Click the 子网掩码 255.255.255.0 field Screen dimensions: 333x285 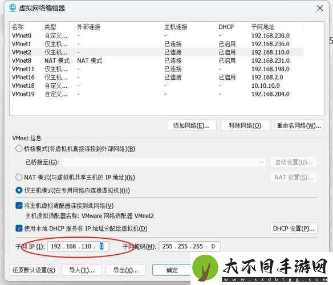pyautogui.click(x=190, y=246)
